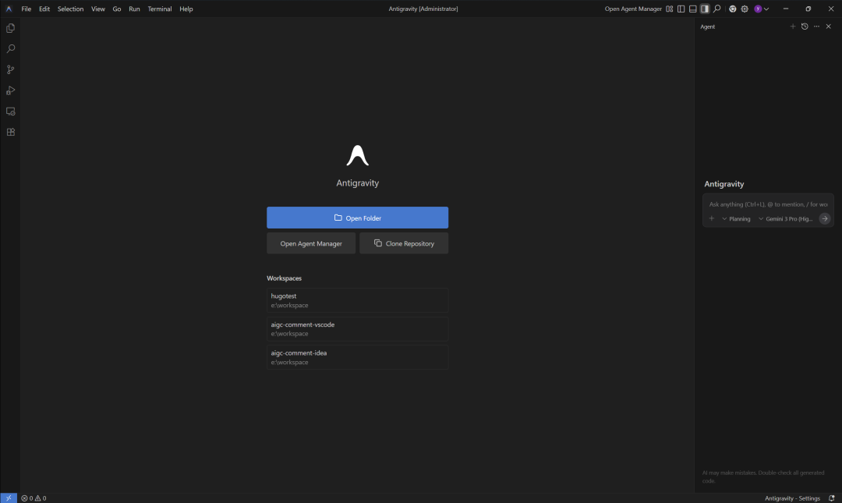Open the errors and warnings status indicator
This screenshot has height=503, width=842.
34,498
